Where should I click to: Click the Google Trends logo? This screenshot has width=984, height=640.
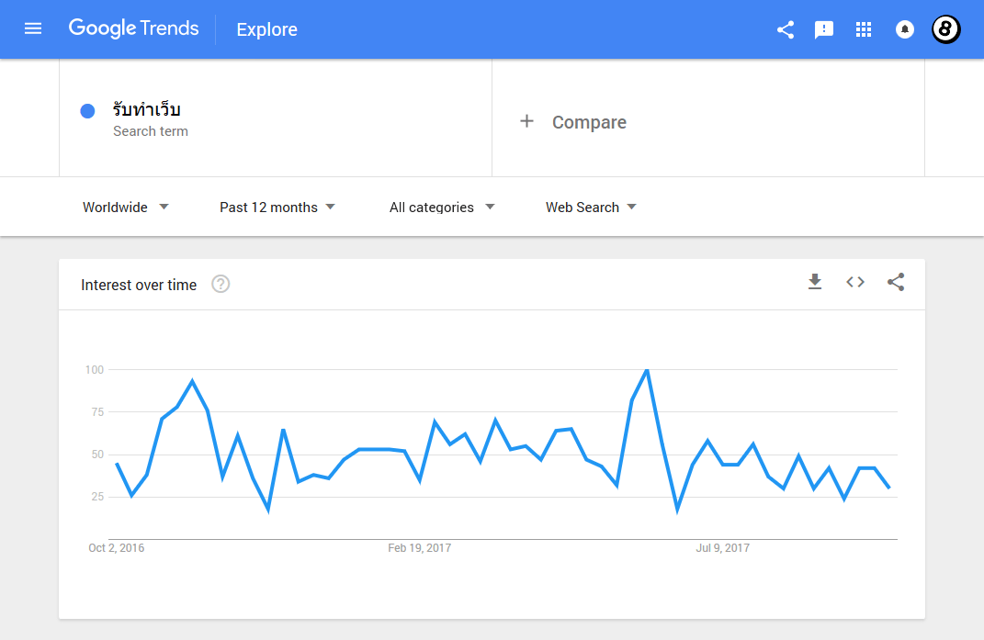pos(133,28)
